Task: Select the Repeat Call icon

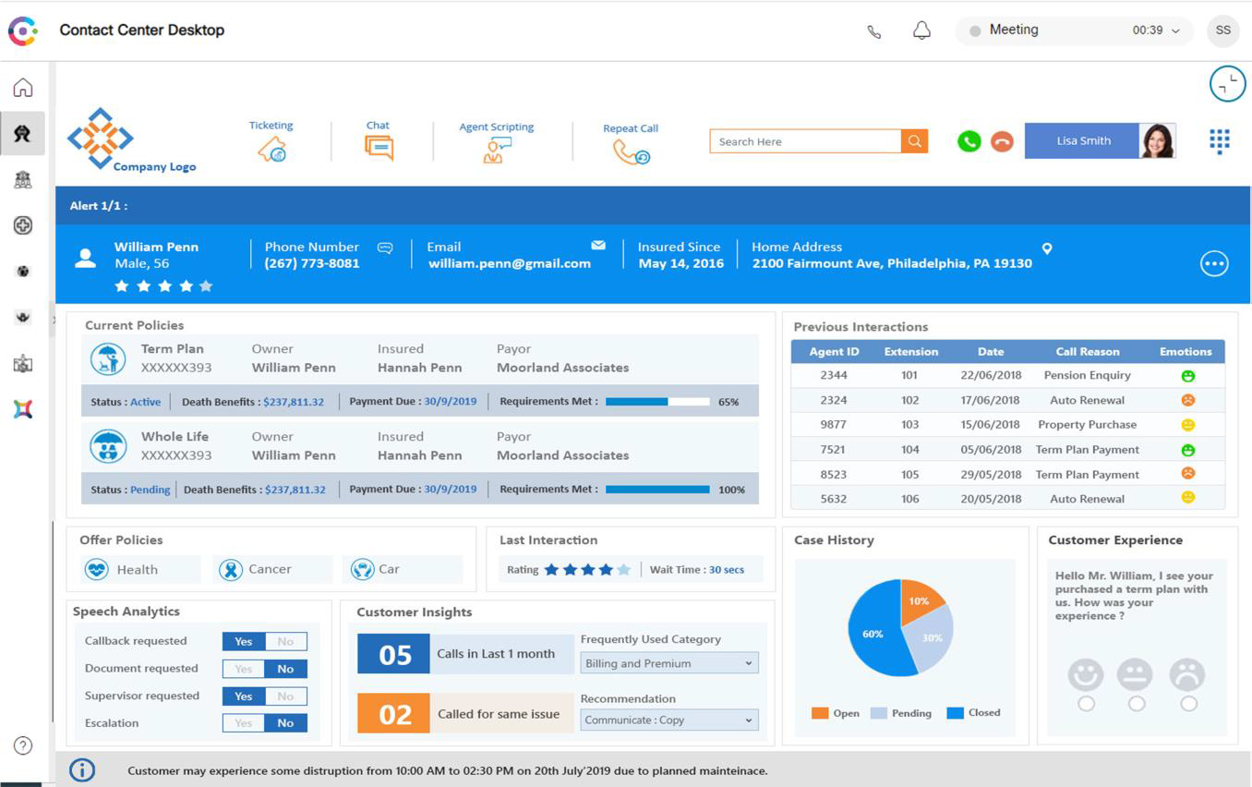Action: pyautogui.click(x=632, y=152)
